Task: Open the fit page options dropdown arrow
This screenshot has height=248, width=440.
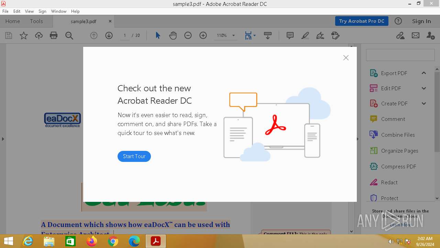Action: point(254,35)
